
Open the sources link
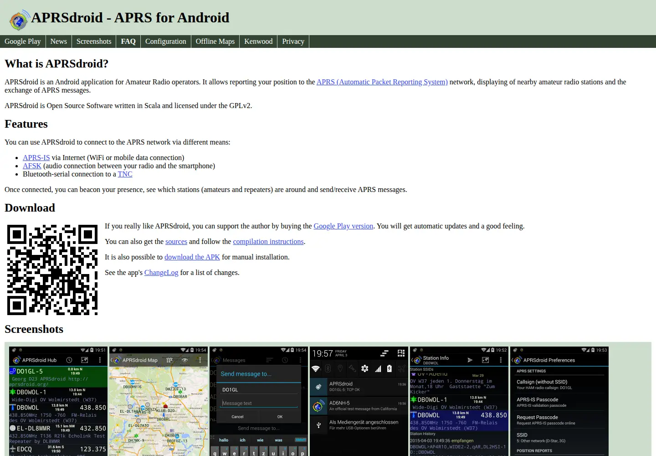coord(176,242)
